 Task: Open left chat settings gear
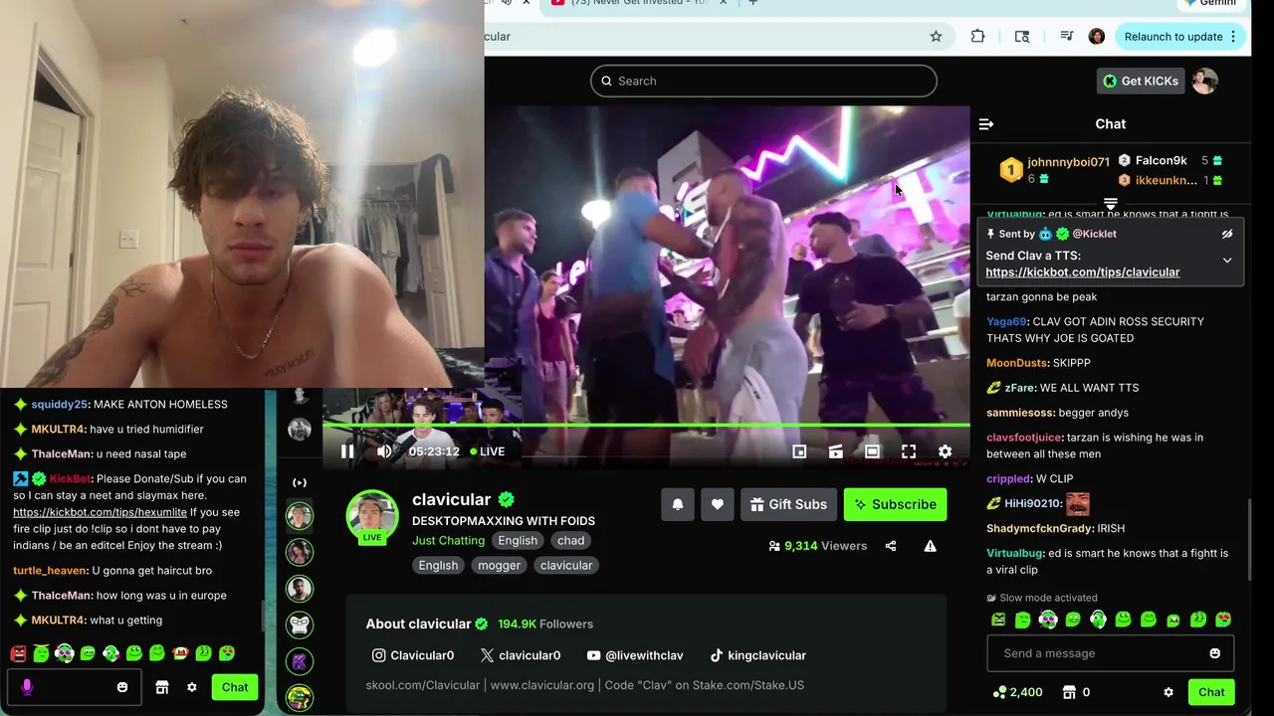[192, 687]
